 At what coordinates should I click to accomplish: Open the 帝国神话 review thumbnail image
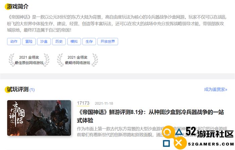click(39, 118)
